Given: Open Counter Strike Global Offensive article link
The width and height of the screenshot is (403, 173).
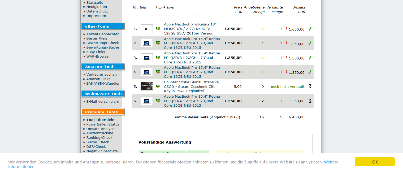Looking at the screenshot, I should [x=191, y=87].
